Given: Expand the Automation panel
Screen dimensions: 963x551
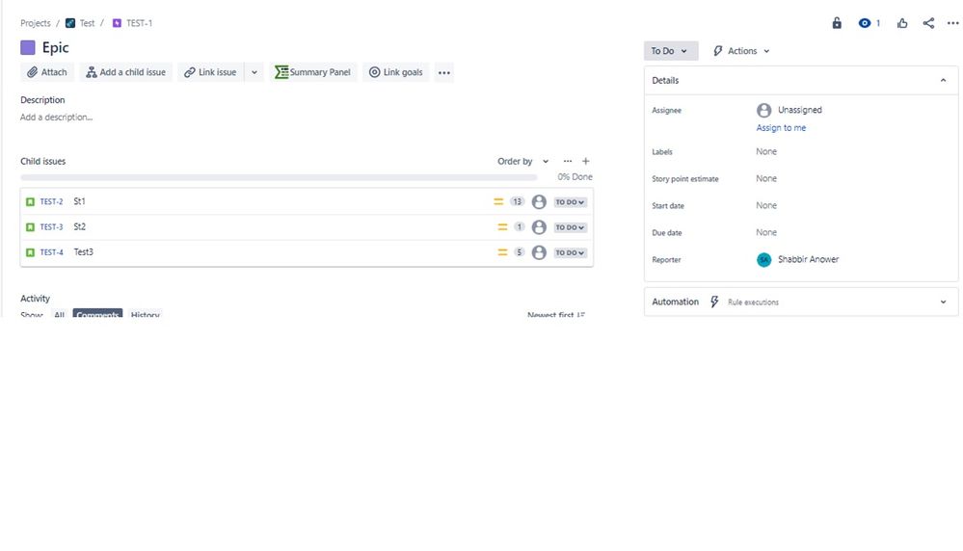Looking at the screenshot, I should [943, 302].
